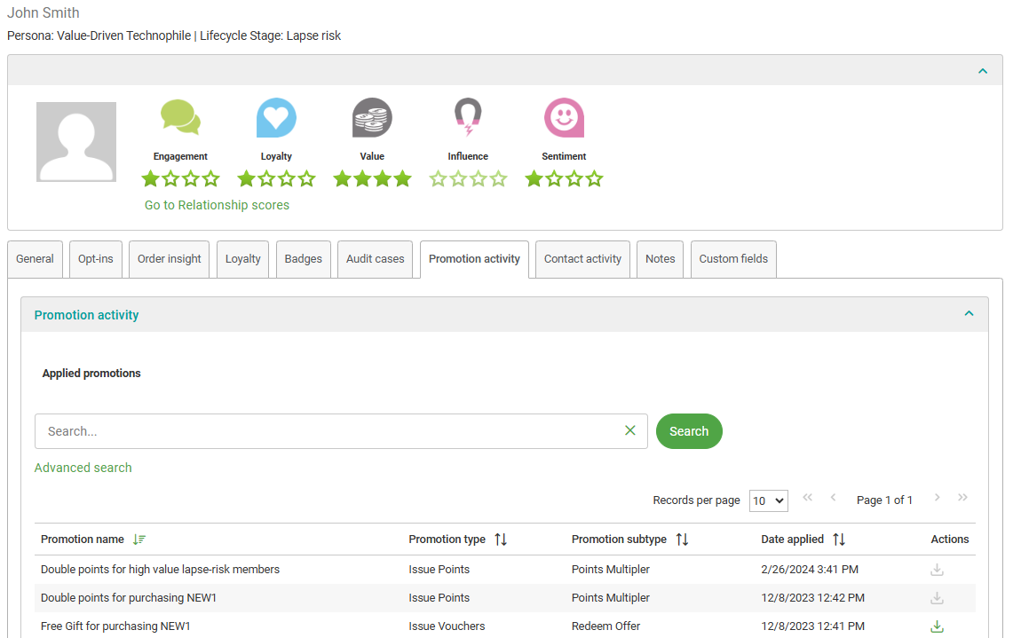1013x638 pixels.
Task: Click the Influence magnet icon
Action: (x=467, y=118)
